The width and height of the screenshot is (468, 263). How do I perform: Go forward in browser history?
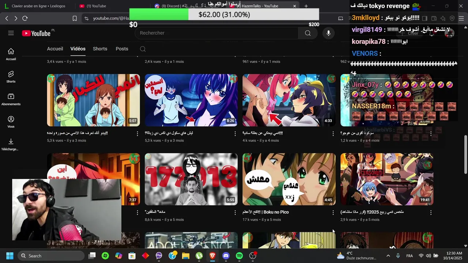16,18
